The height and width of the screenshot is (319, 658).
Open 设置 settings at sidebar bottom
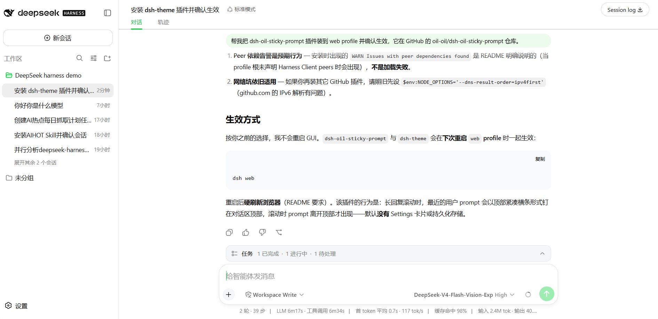tap(16, 306)
